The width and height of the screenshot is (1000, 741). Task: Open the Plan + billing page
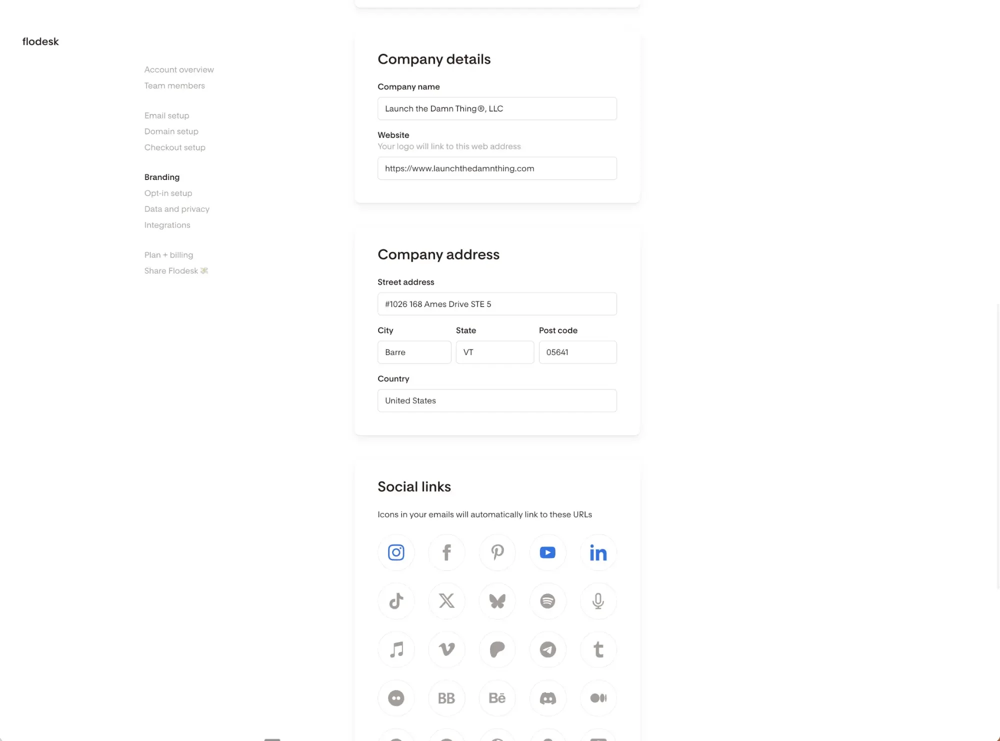pyautogui.click(x=168, y=254)
